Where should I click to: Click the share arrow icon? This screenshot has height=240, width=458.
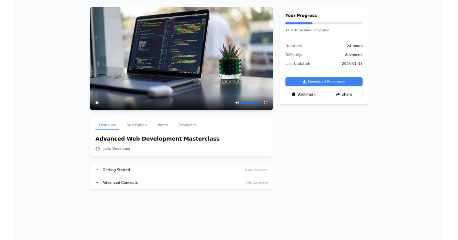point(337,94)
